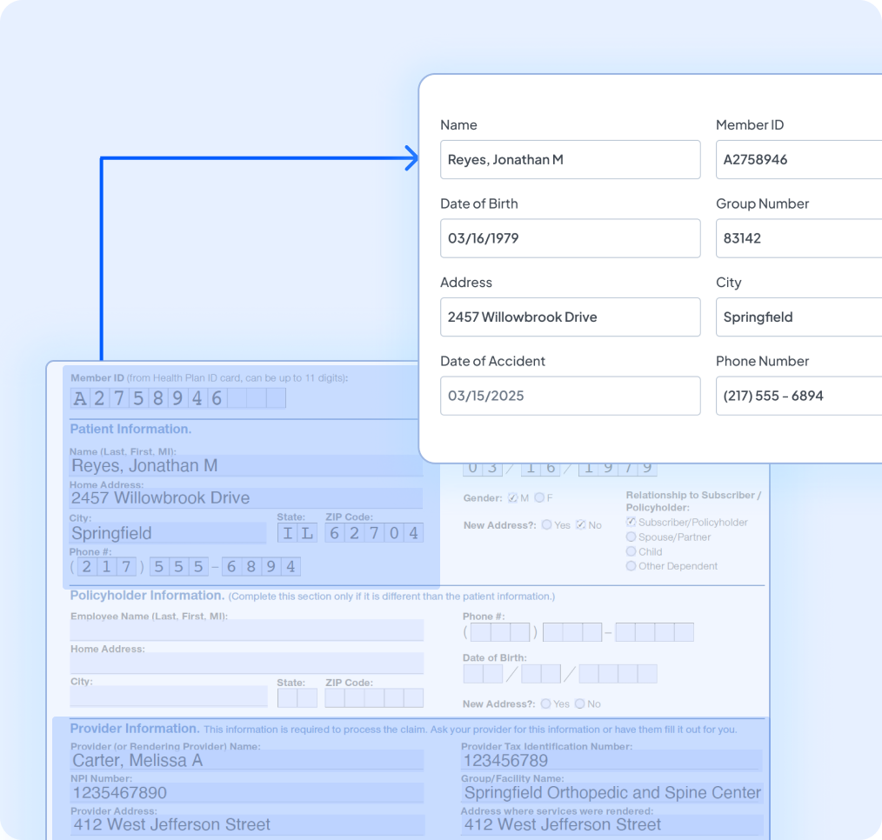Click the patient Name line on the form
882x840 pixels.
tap(246, 466)
